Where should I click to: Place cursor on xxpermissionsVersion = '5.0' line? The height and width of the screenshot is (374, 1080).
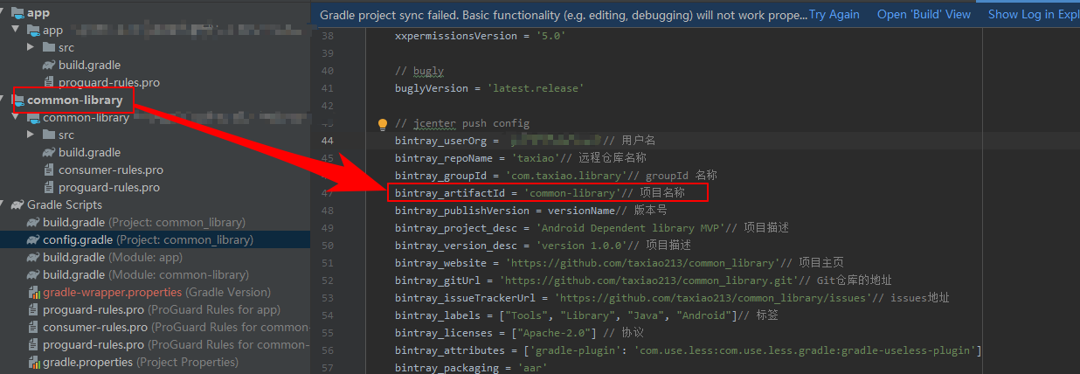(481, 36)
